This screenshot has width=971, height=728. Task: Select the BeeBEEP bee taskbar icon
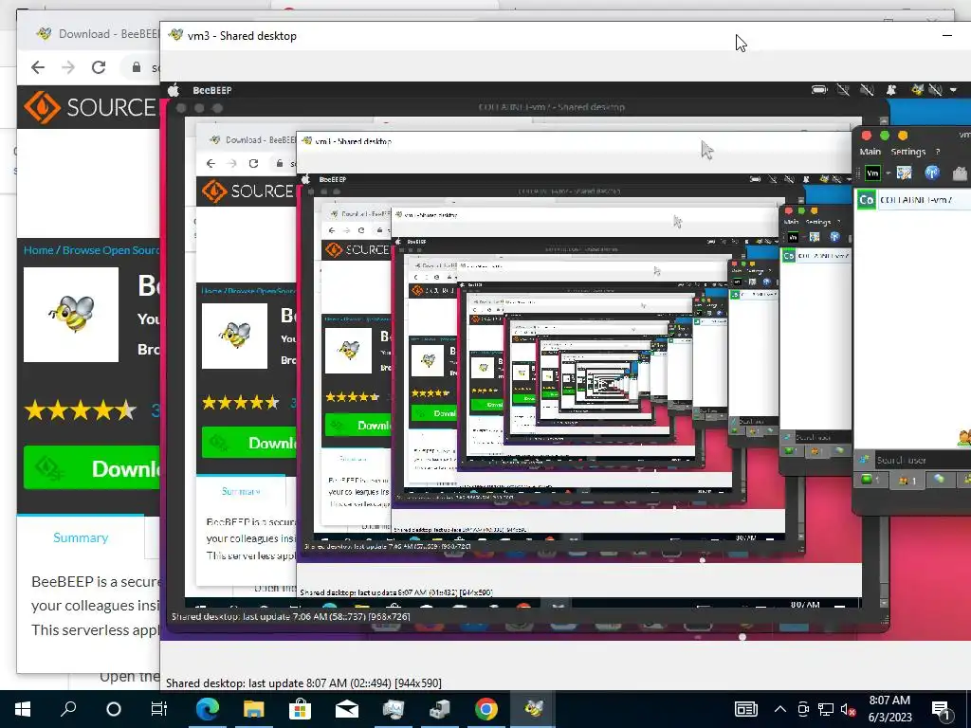533,709
